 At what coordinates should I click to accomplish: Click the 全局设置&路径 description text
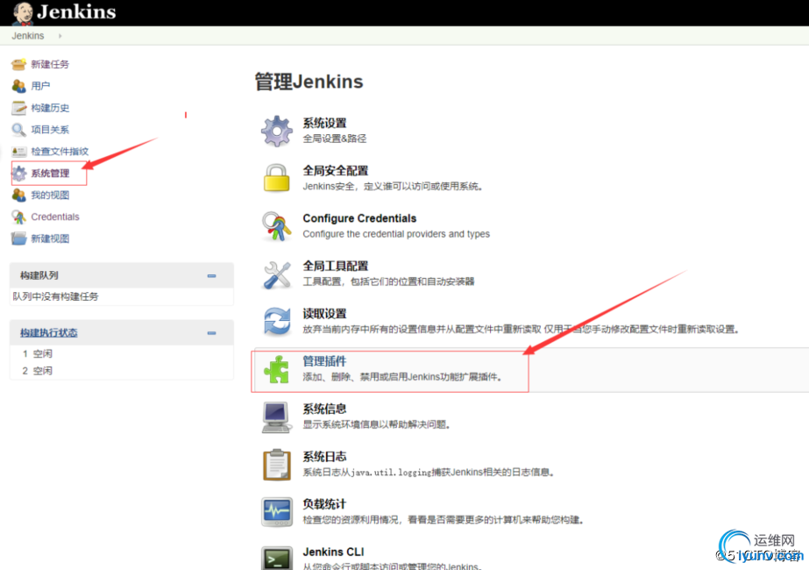tap(335, 139)
